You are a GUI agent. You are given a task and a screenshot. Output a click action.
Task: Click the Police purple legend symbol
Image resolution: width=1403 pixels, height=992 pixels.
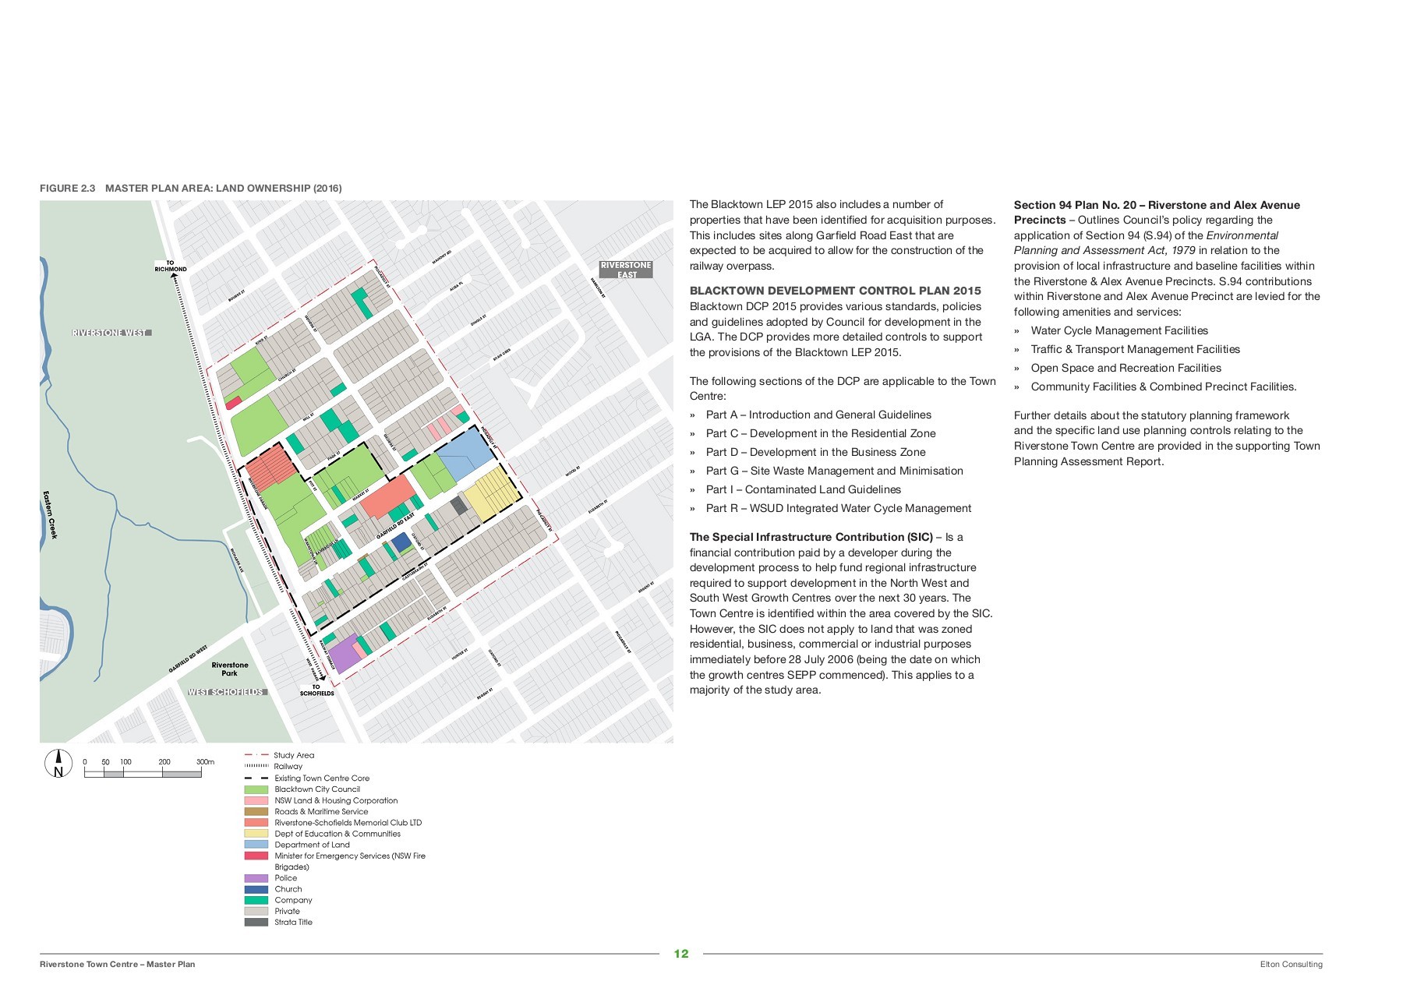257,877
